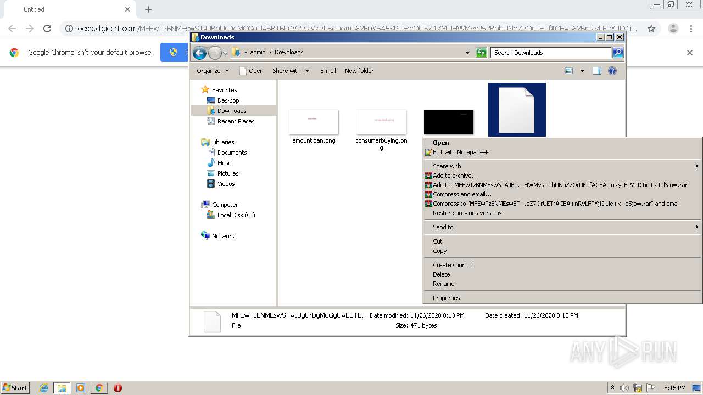Image resolution: width=703 pixels, height=395 pixels.
Task: Open the Windows Start menu
Action: [15, 387]
